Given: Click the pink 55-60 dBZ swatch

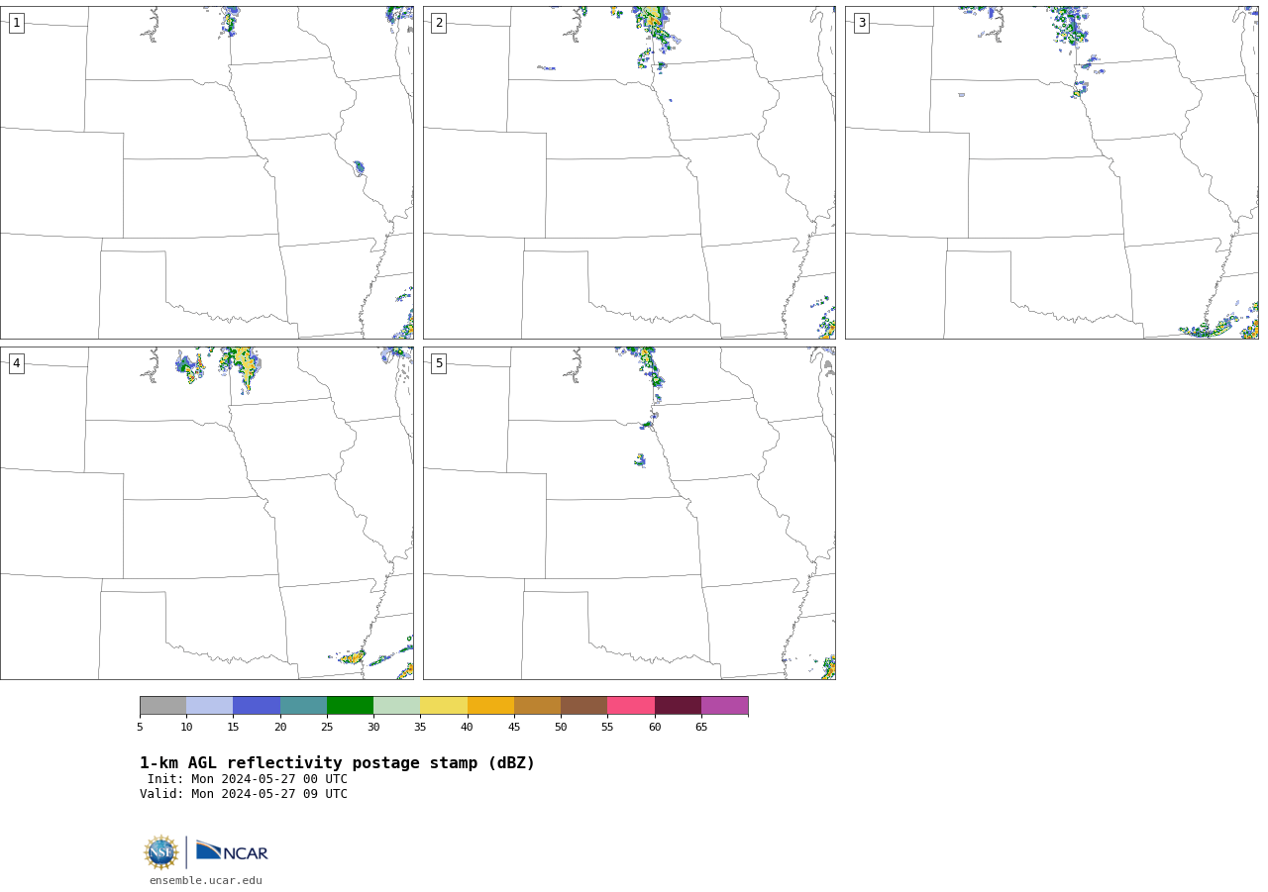Looking at the screenshot, I should point(631,706).
